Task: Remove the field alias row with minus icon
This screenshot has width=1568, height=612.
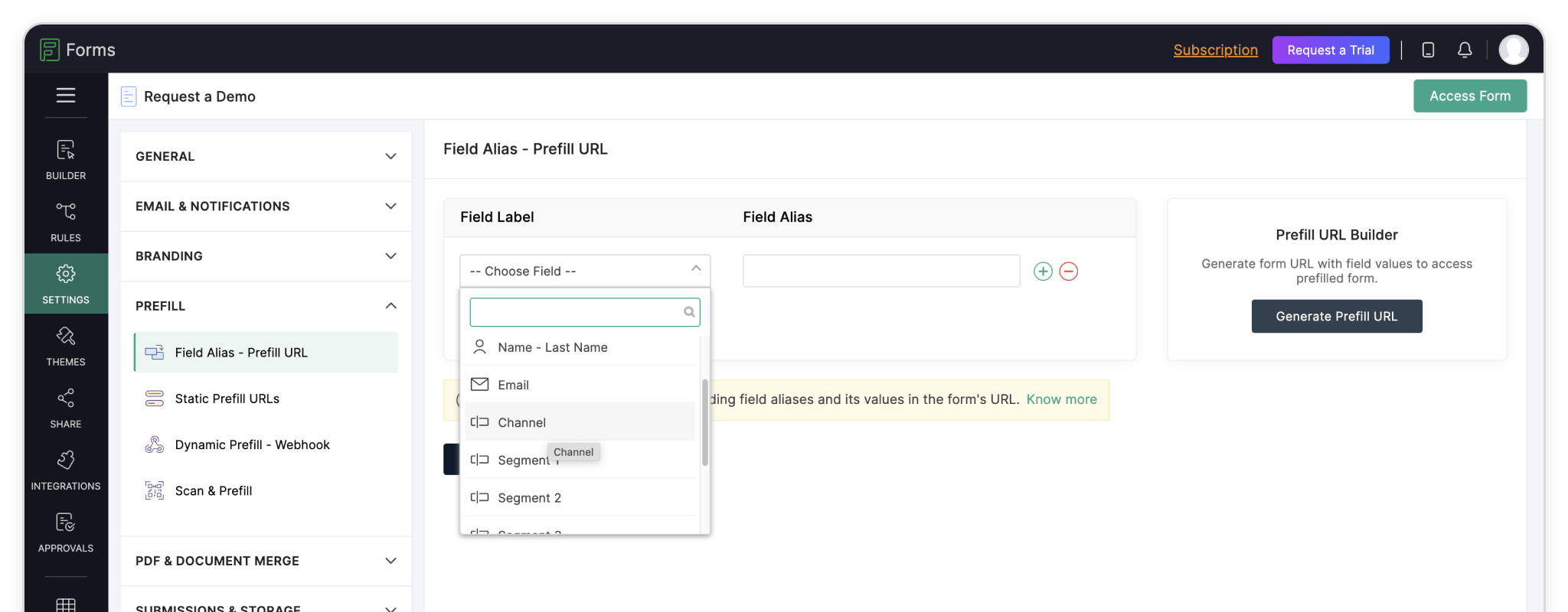Action: [x=1069, y=271]
